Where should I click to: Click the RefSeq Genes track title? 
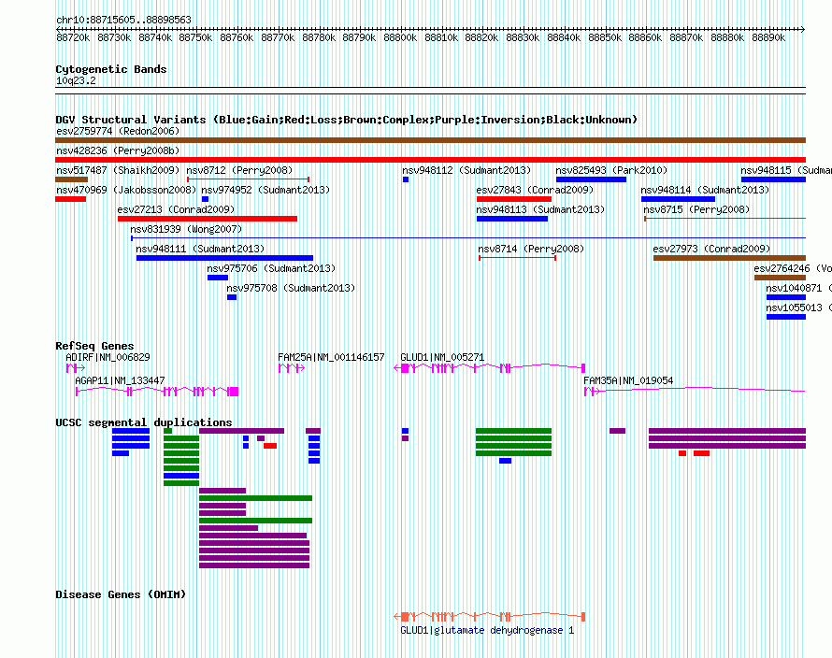(94, 346)
